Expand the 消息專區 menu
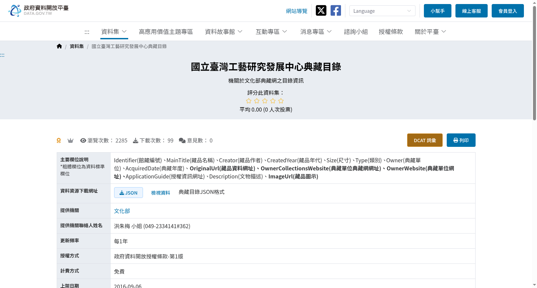The image size is (537, 288). [316, 32]
